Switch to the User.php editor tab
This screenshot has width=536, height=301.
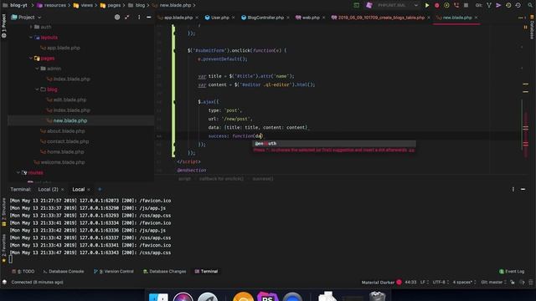(x=219, y=18)
